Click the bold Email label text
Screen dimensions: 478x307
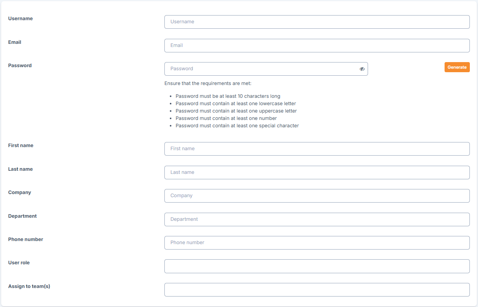[15, 42]
